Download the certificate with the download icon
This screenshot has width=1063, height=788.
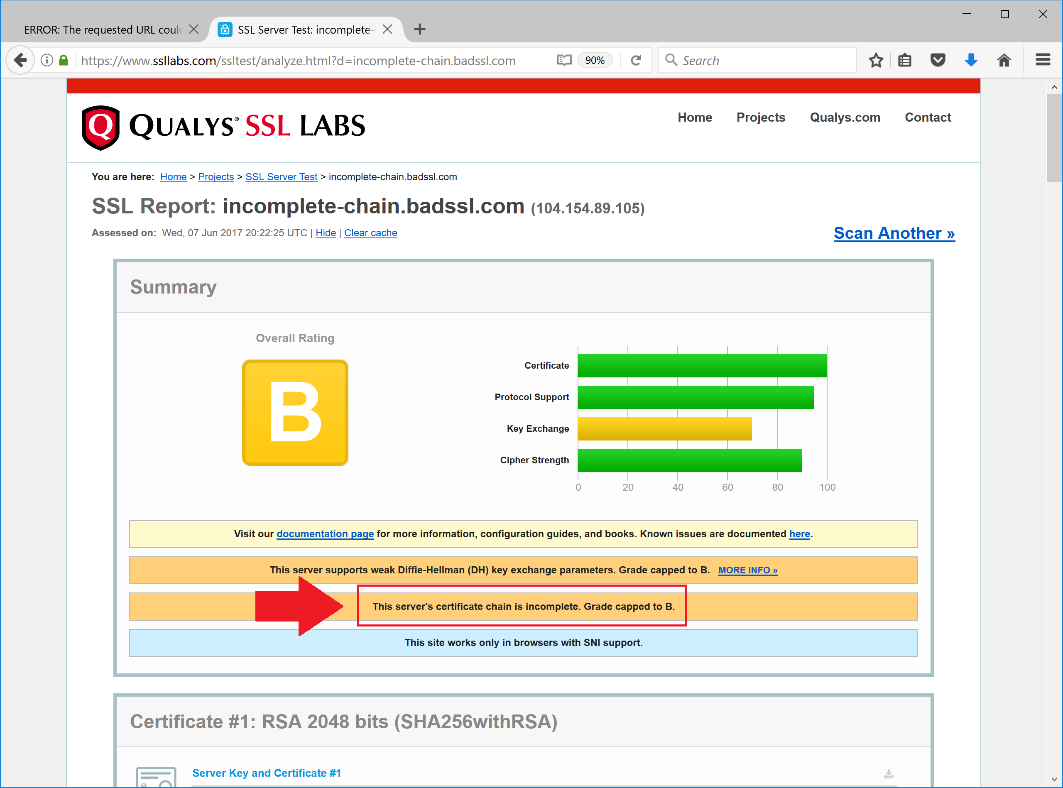888,774
